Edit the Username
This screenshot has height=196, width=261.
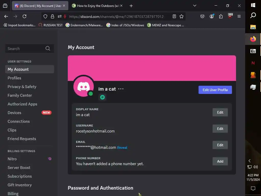pyautogui.click(x=220, y=129)
